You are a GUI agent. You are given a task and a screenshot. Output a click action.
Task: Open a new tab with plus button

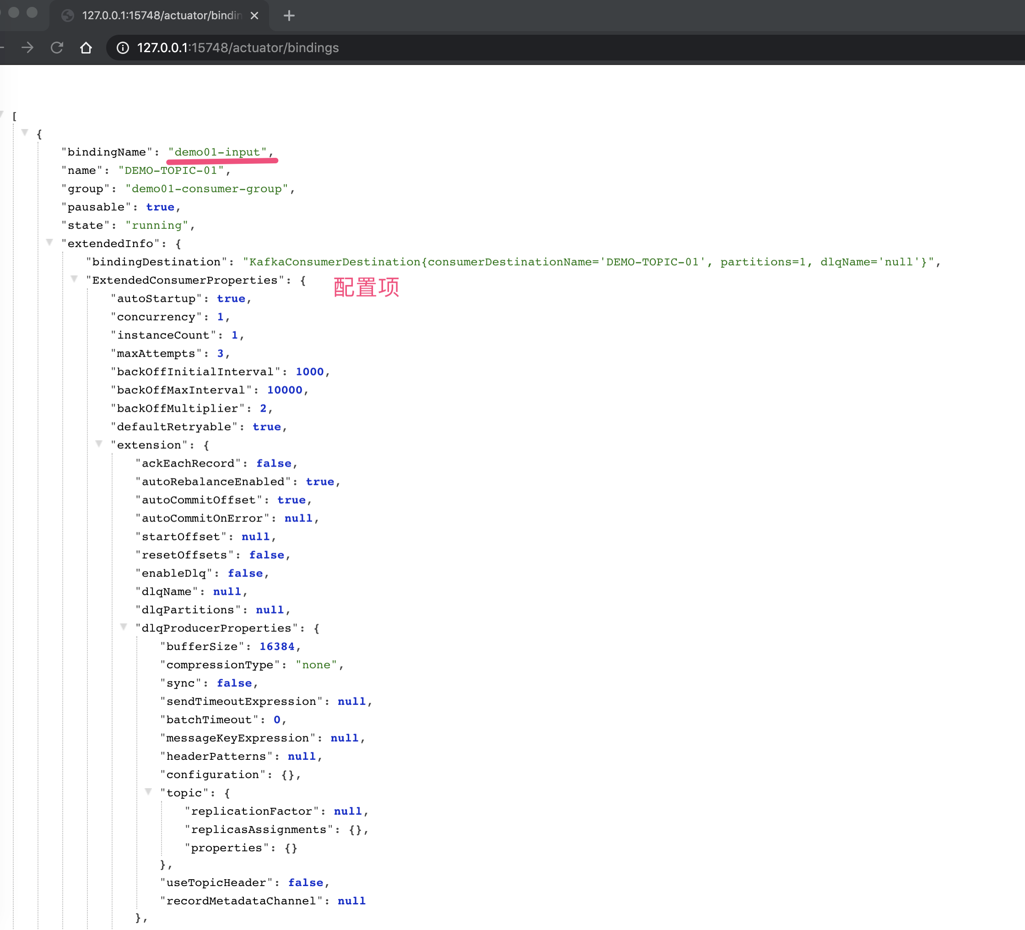coord(289,16)
